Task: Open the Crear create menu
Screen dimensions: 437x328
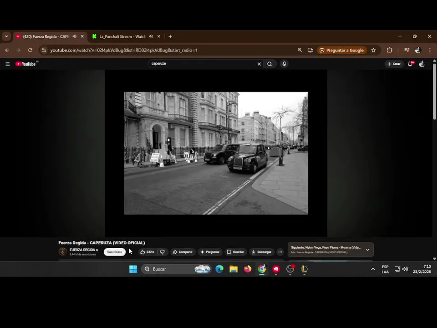Action: 394,64
